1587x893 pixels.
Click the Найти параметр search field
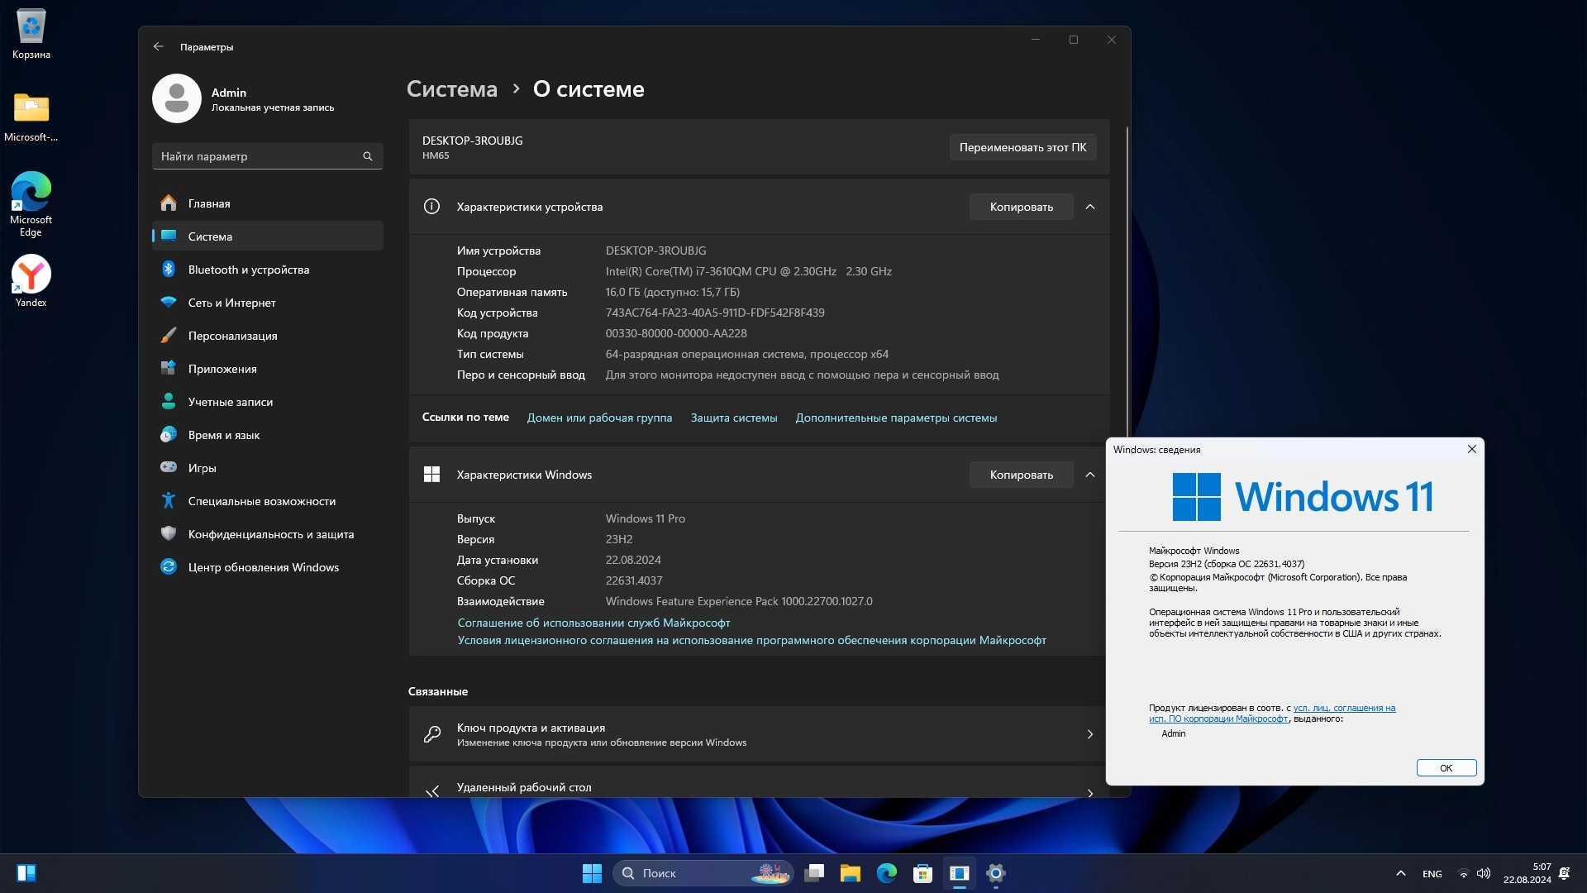point(256,156)
